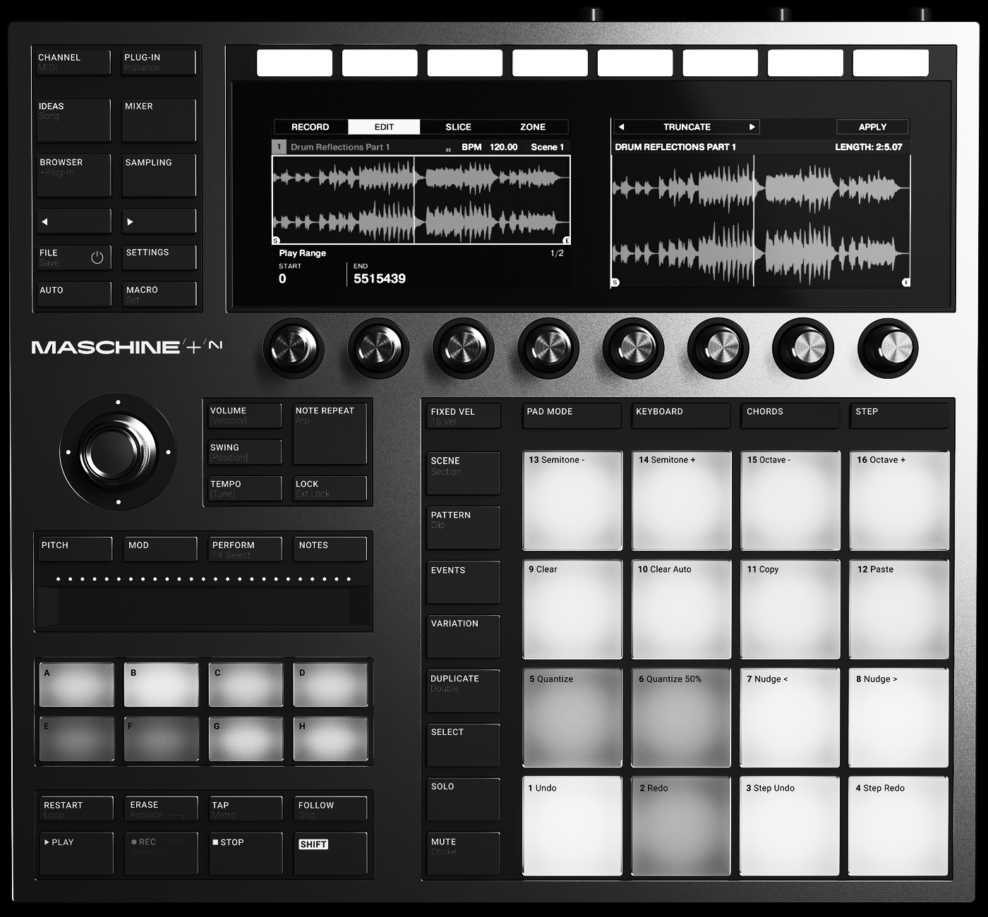Tap pad 6 Quantize 50%
The image size is (988, 917).
tap(682, 717)
